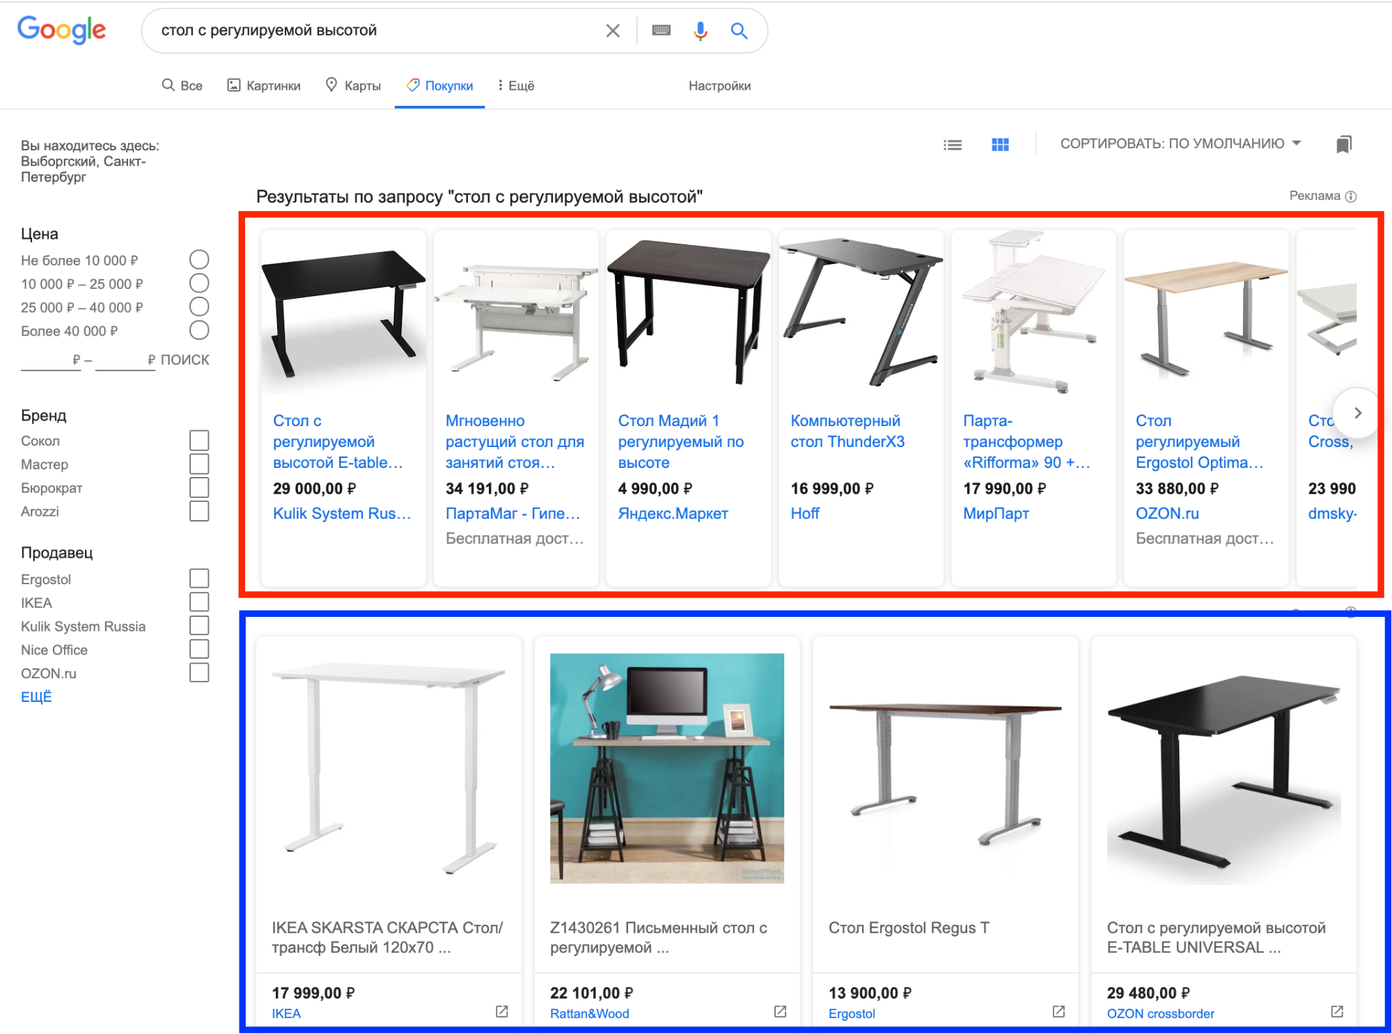This screenshot has height=1034, width=1392.
Task: Switch to list view icon
Action: (x=953, y=145)
